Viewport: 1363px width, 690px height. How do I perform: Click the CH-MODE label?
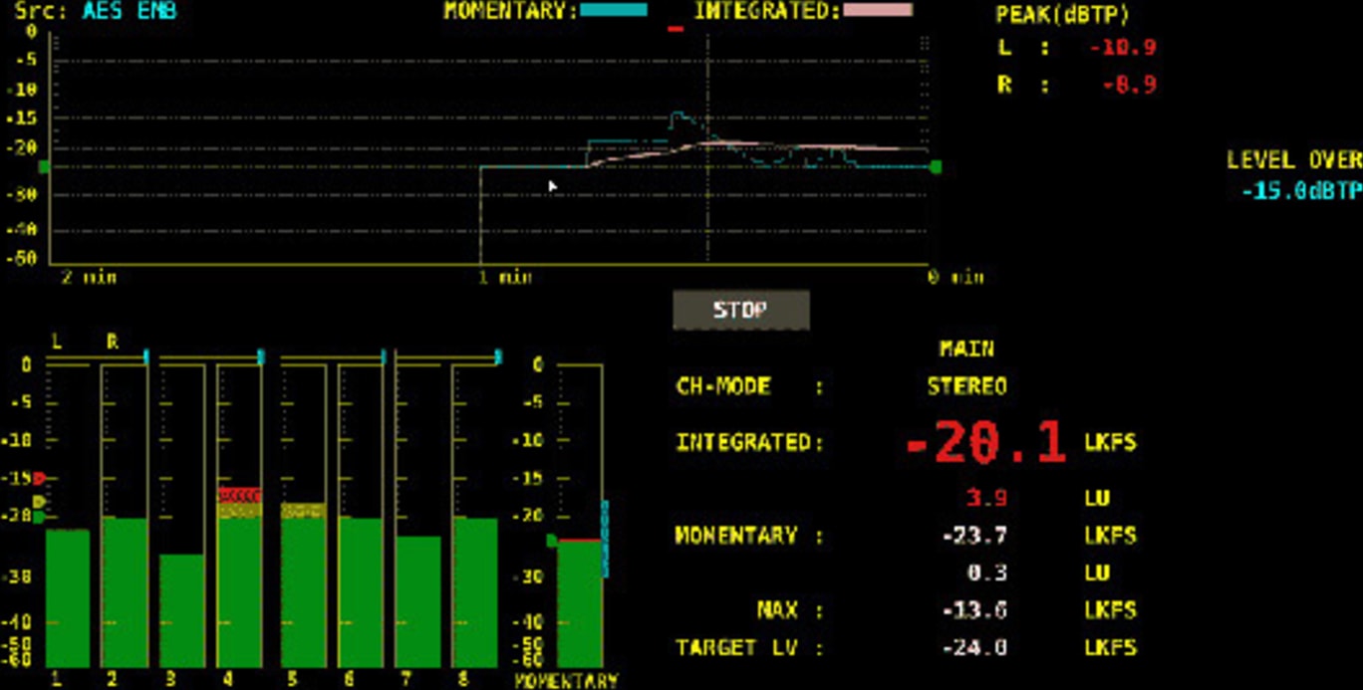tap(723, 386)
